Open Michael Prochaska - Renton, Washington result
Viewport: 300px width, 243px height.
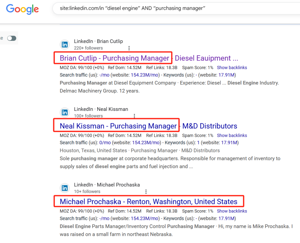point(149,201)
